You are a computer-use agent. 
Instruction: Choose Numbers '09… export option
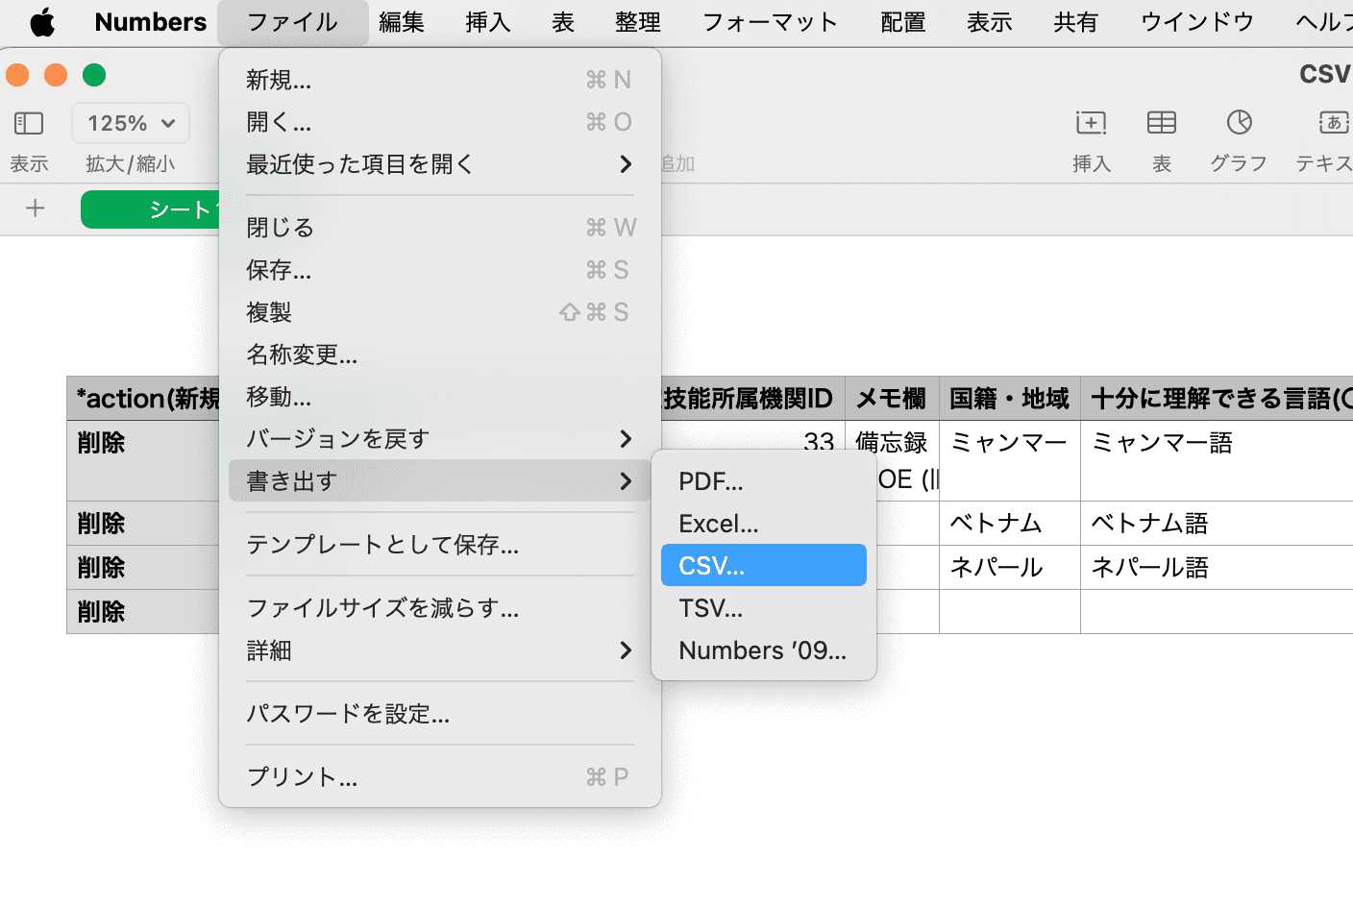763,650
